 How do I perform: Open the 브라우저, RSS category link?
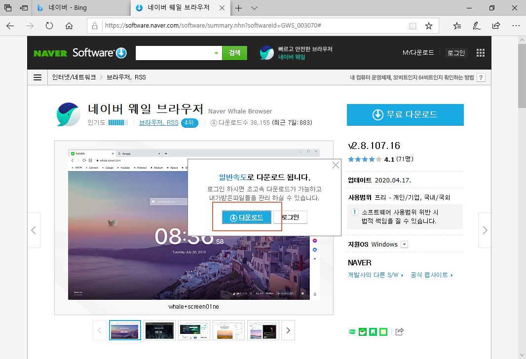[159, 123]
